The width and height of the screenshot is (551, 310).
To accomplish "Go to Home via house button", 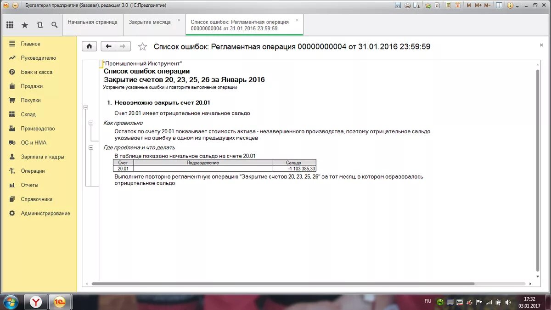I will pyautogui.click(x=89, y=46).
